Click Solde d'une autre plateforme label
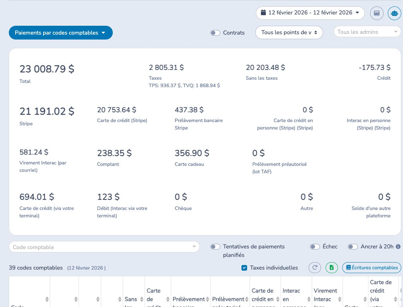The height and width of the screenshot is (307, 403). click(371, 212)
